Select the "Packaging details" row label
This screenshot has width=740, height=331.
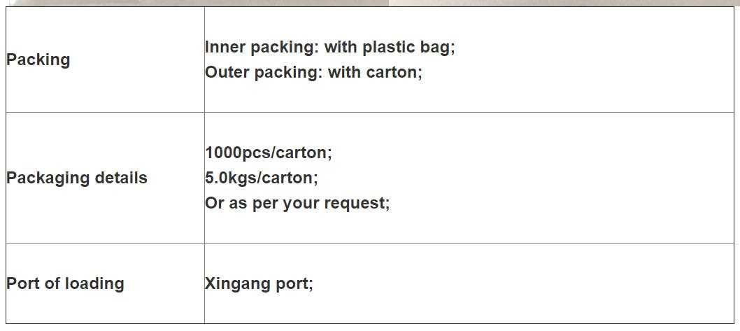coord(77,178)
